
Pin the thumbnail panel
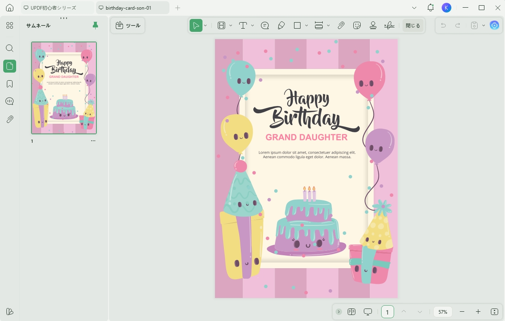(95, 25)
